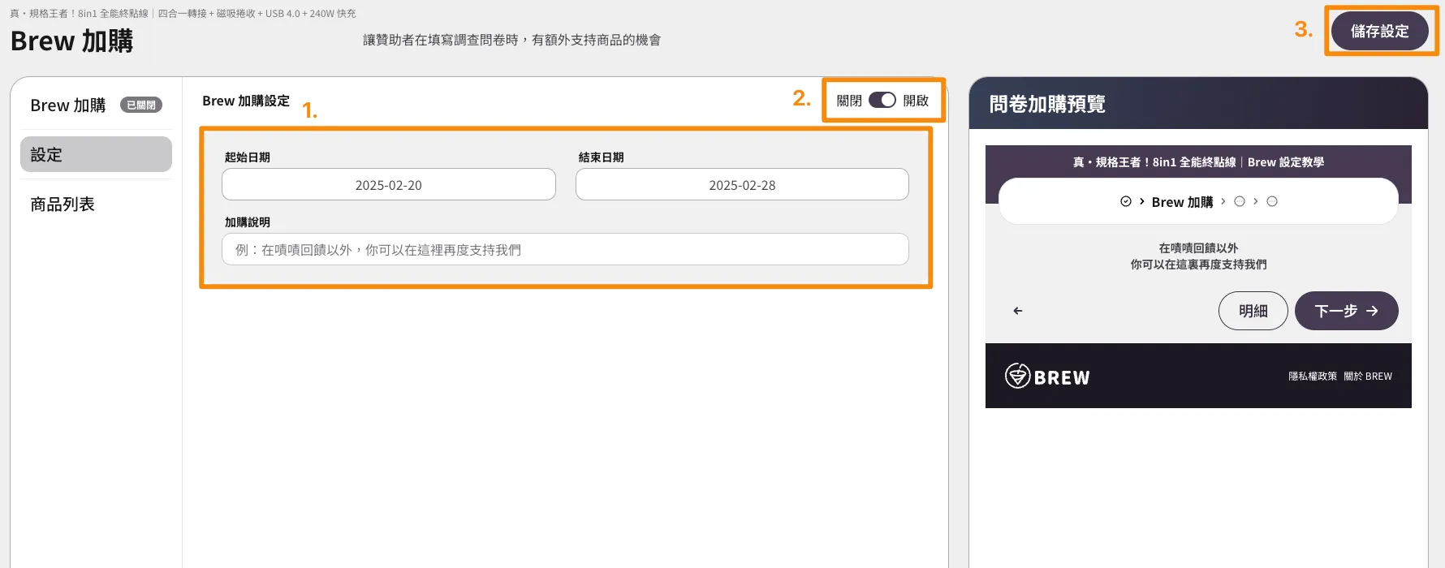Viewport: 1445px width, 568px height.
Task: Click the first empty circle step indicator
Action: click(1239, 201)
